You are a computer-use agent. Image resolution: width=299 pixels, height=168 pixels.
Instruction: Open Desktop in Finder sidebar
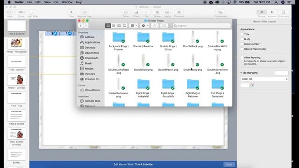(90, 48)
